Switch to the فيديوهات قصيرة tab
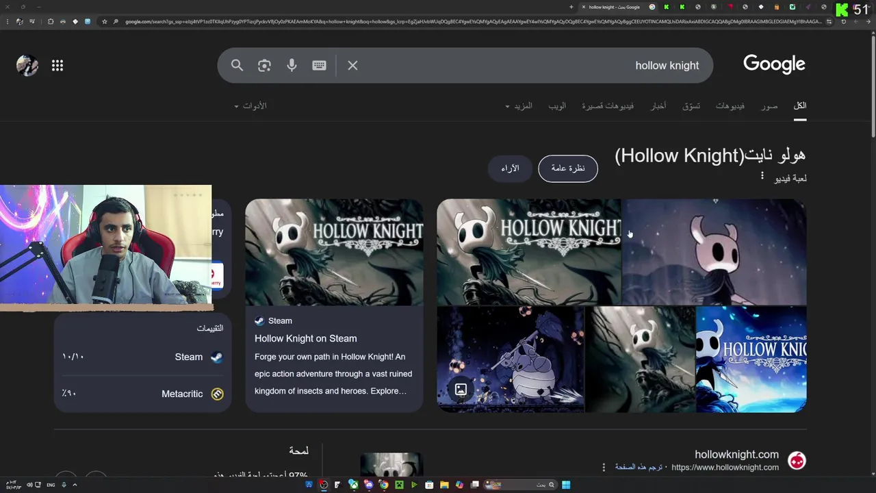The image size is (876, 493). (x=608, y=105)
